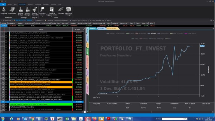215x121 pixels.
Task: Select the Split Strategies chart tab
Action: pos(111,28)
